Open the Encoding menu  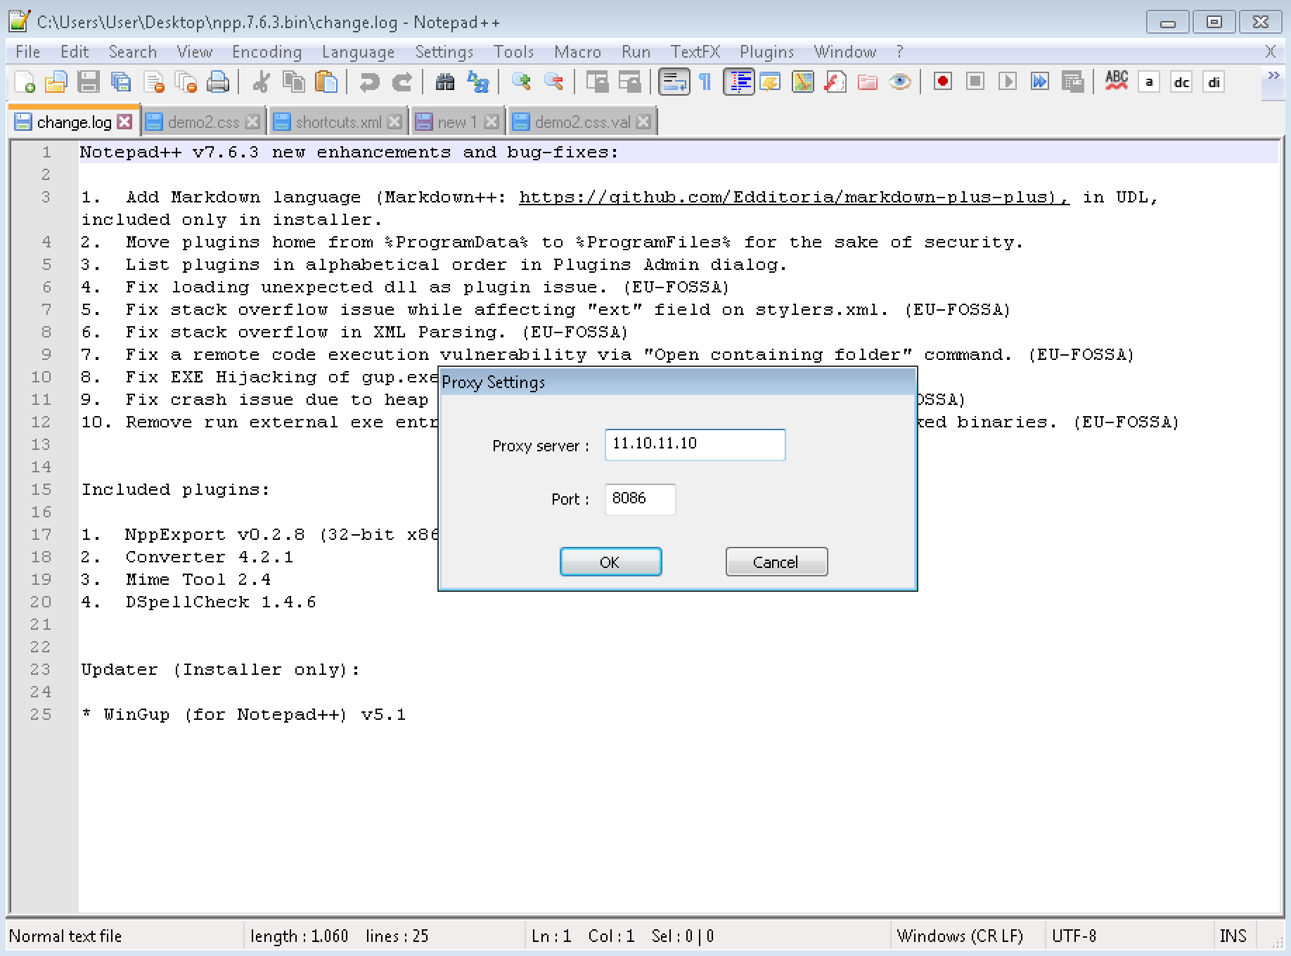[267, 52]
